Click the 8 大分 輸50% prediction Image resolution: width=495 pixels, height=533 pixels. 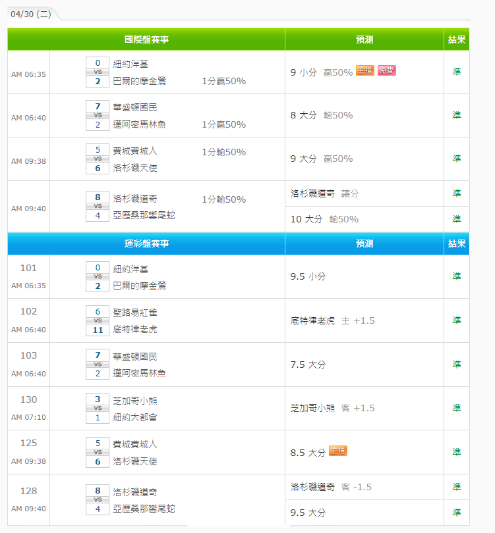pos(322,115)
